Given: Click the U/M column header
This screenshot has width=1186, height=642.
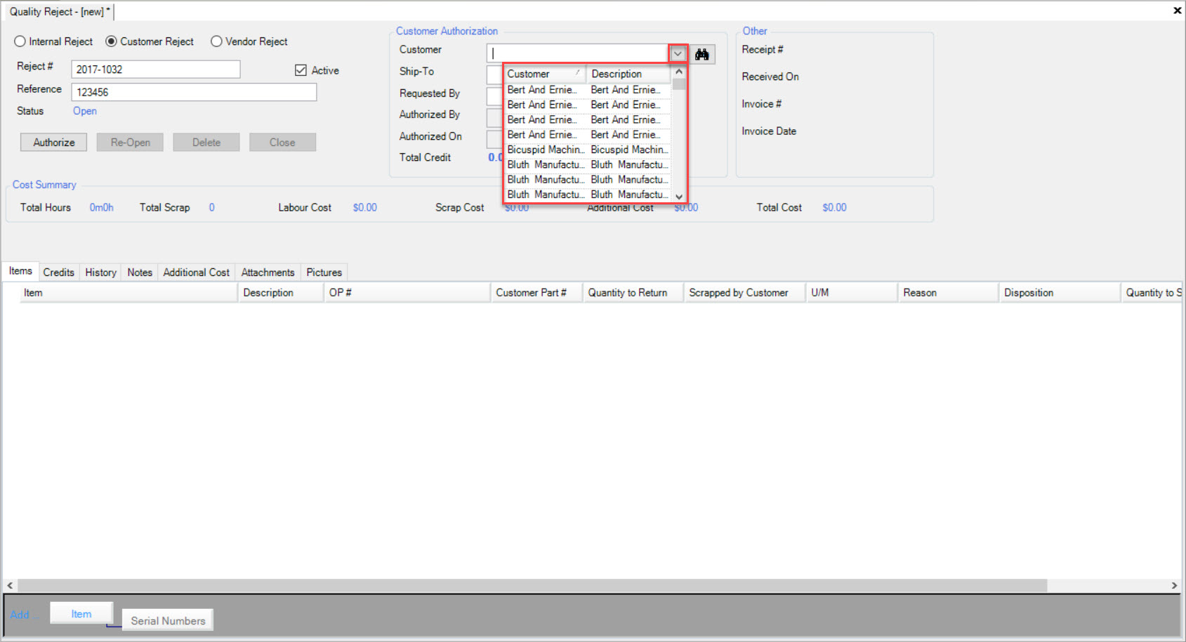Looking at the screenshot, I should (x=852, y=293).
